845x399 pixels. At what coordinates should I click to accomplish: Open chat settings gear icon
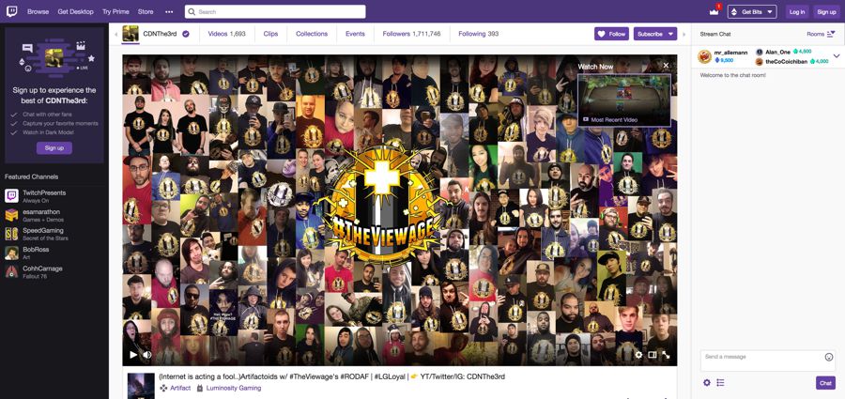coord(707,383)
